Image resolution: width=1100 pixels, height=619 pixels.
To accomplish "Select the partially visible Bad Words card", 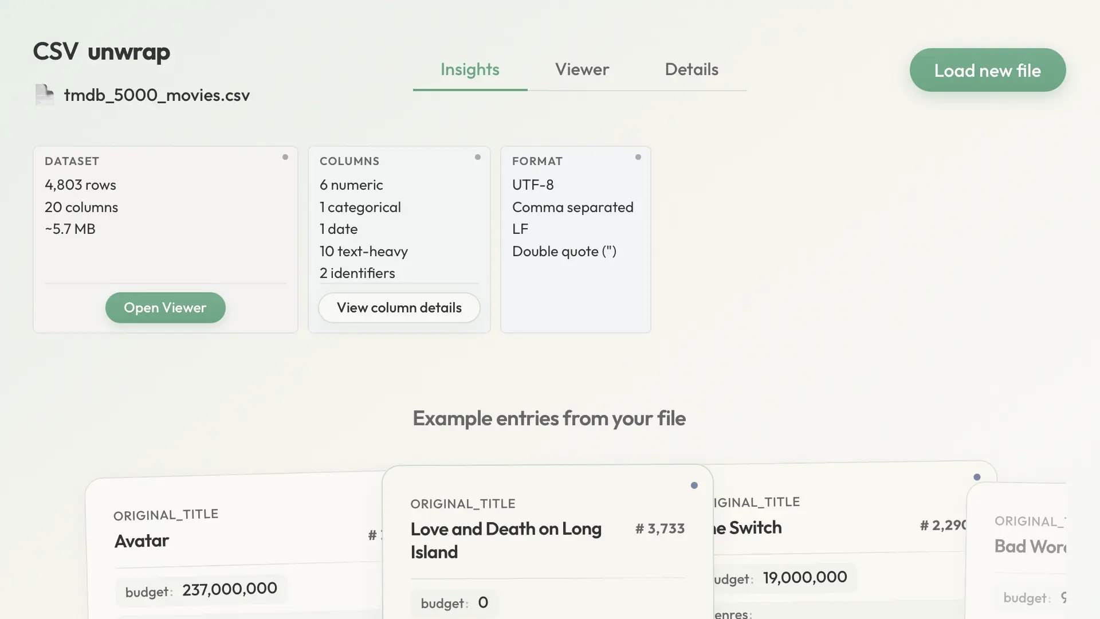I will (x=1017, y=550).
